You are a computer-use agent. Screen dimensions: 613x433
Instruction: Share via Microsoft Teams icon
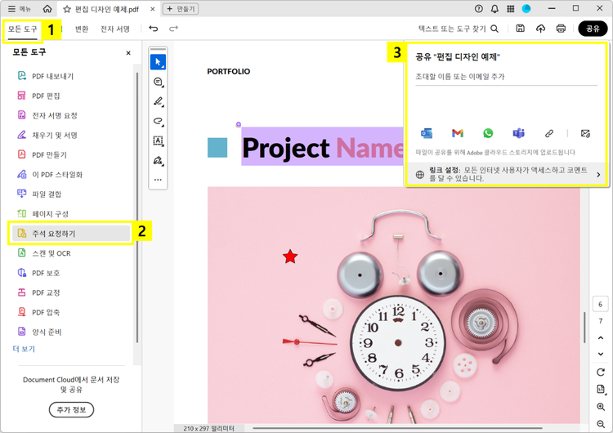tap(519, 133)
